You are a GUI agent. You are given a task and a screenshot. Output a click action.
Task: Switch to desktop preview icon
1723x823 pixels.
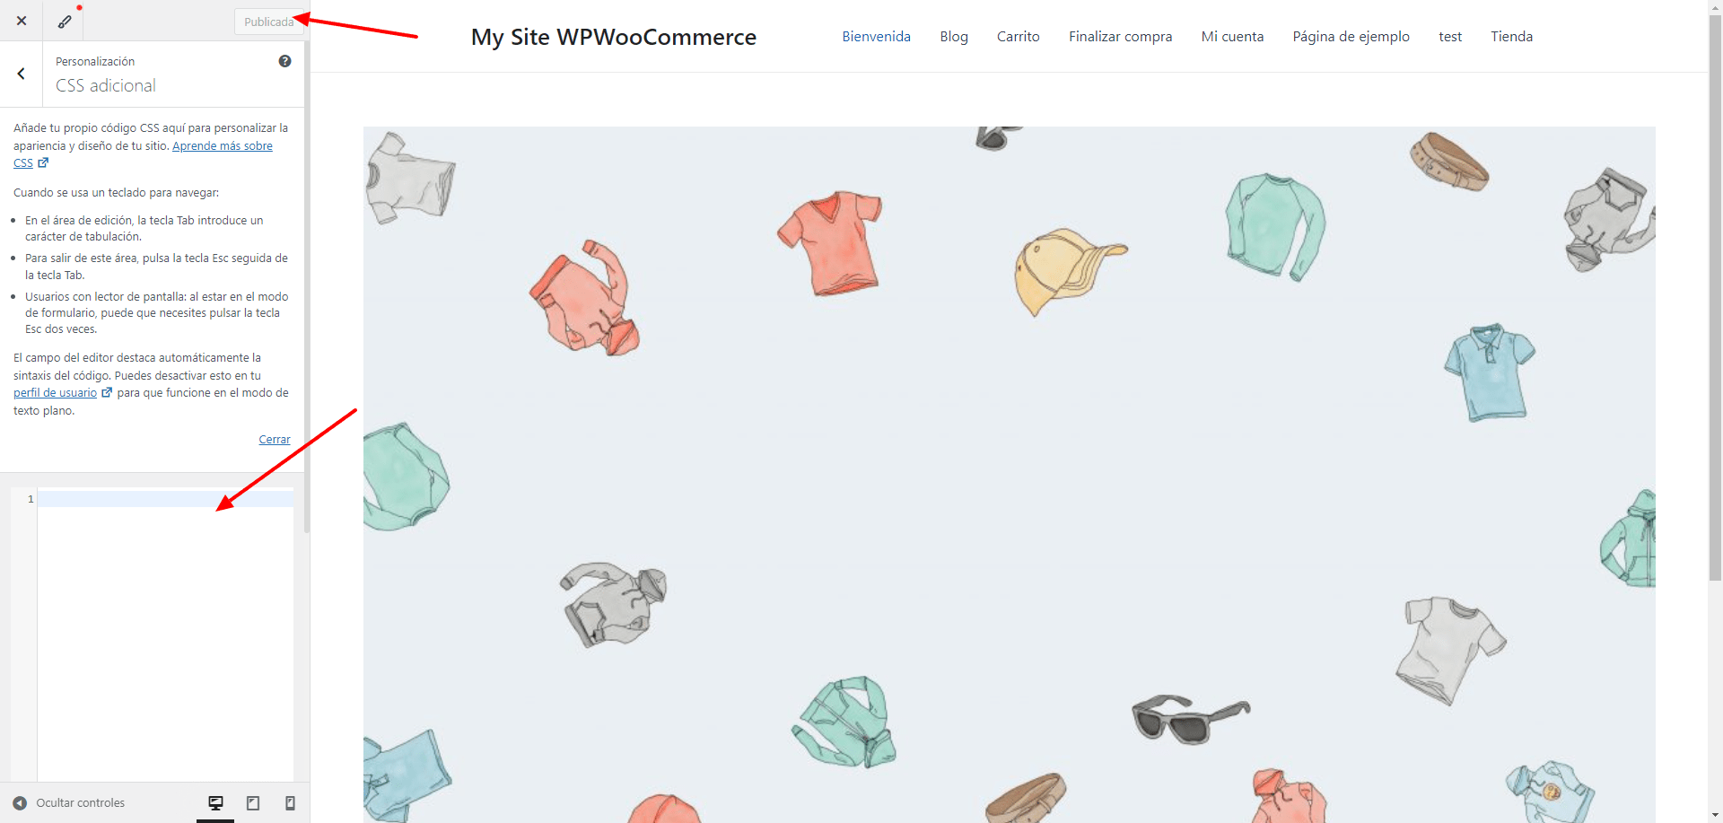click(215, 803)
